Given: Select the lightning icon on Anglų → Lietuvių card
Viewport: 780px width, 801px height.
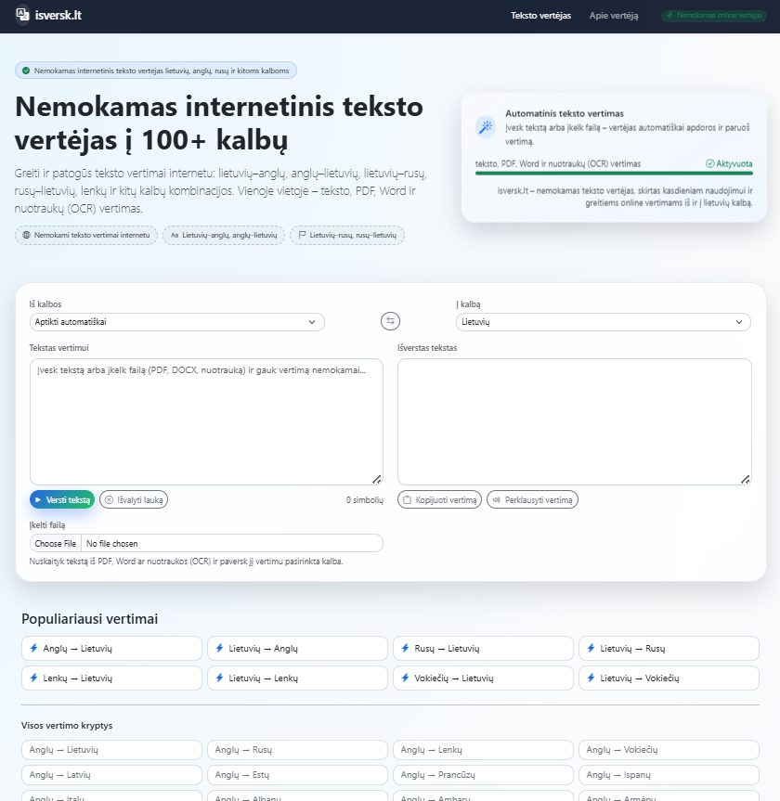Looking at the screenshot, I should 33,648.
